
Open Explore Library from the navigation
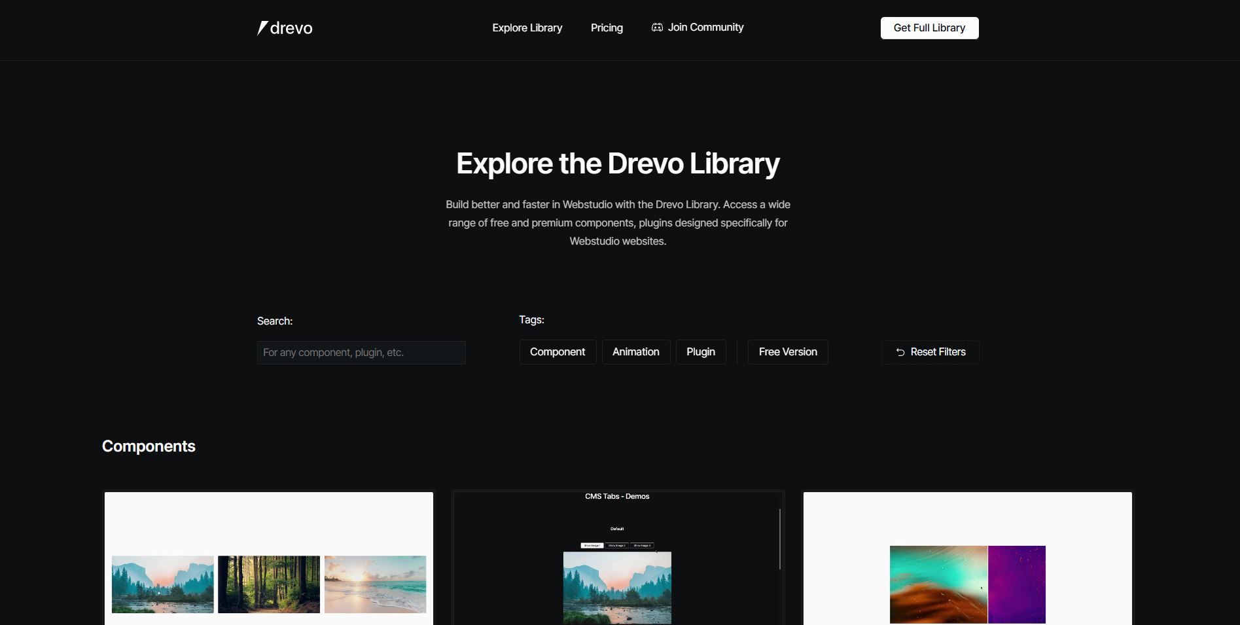[527, 27]
